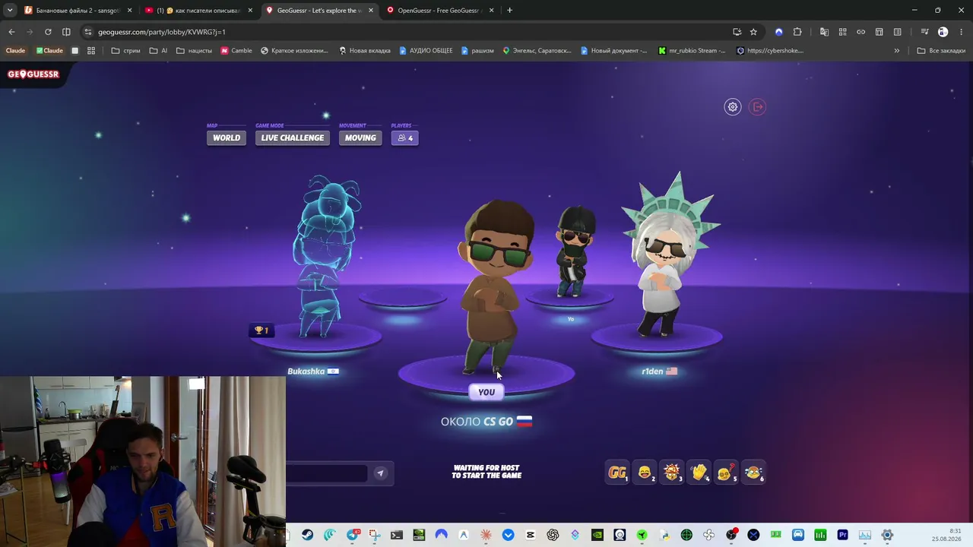Open the 'mr_rubkio Stream' bookmark
973x547 pixels.
click(692, 51)
